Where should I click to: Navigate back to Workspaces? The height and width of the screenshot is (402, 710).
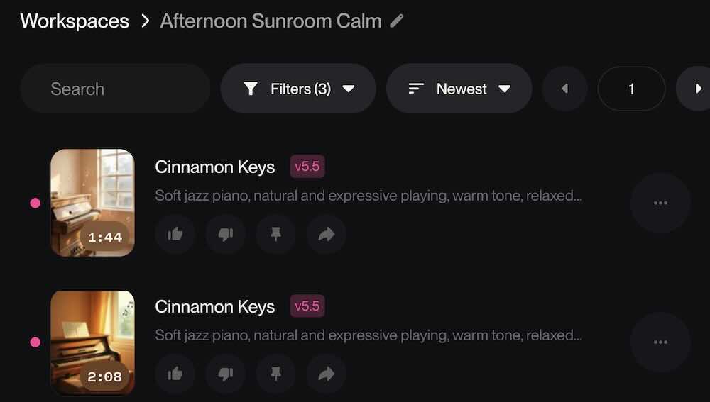pyautogui.click(x=75, y=21)
